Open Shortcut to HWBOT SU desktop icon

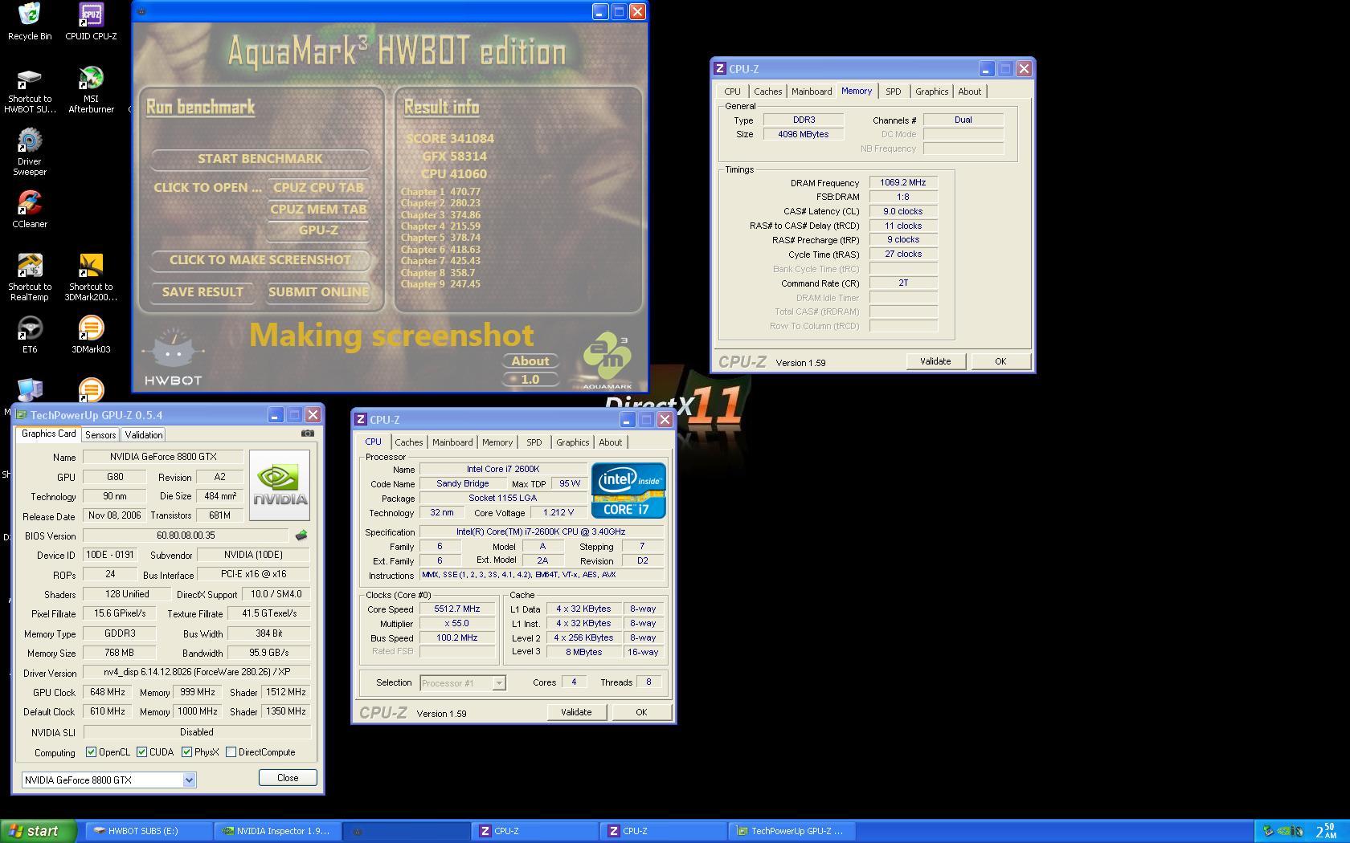click(30, 90)
